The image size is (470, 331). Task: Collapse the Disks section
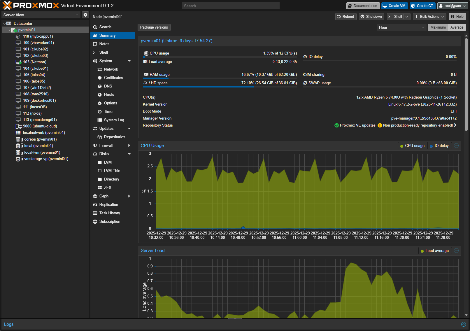coord(129,154)
